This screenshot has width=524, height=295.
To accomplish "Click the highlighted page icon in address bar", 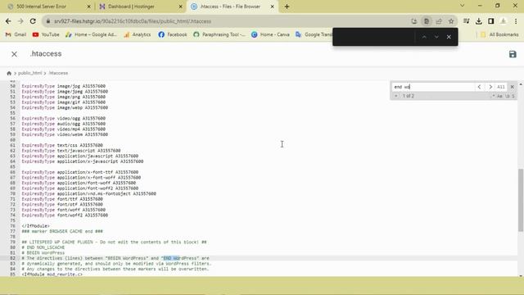I will coord(427,21).
